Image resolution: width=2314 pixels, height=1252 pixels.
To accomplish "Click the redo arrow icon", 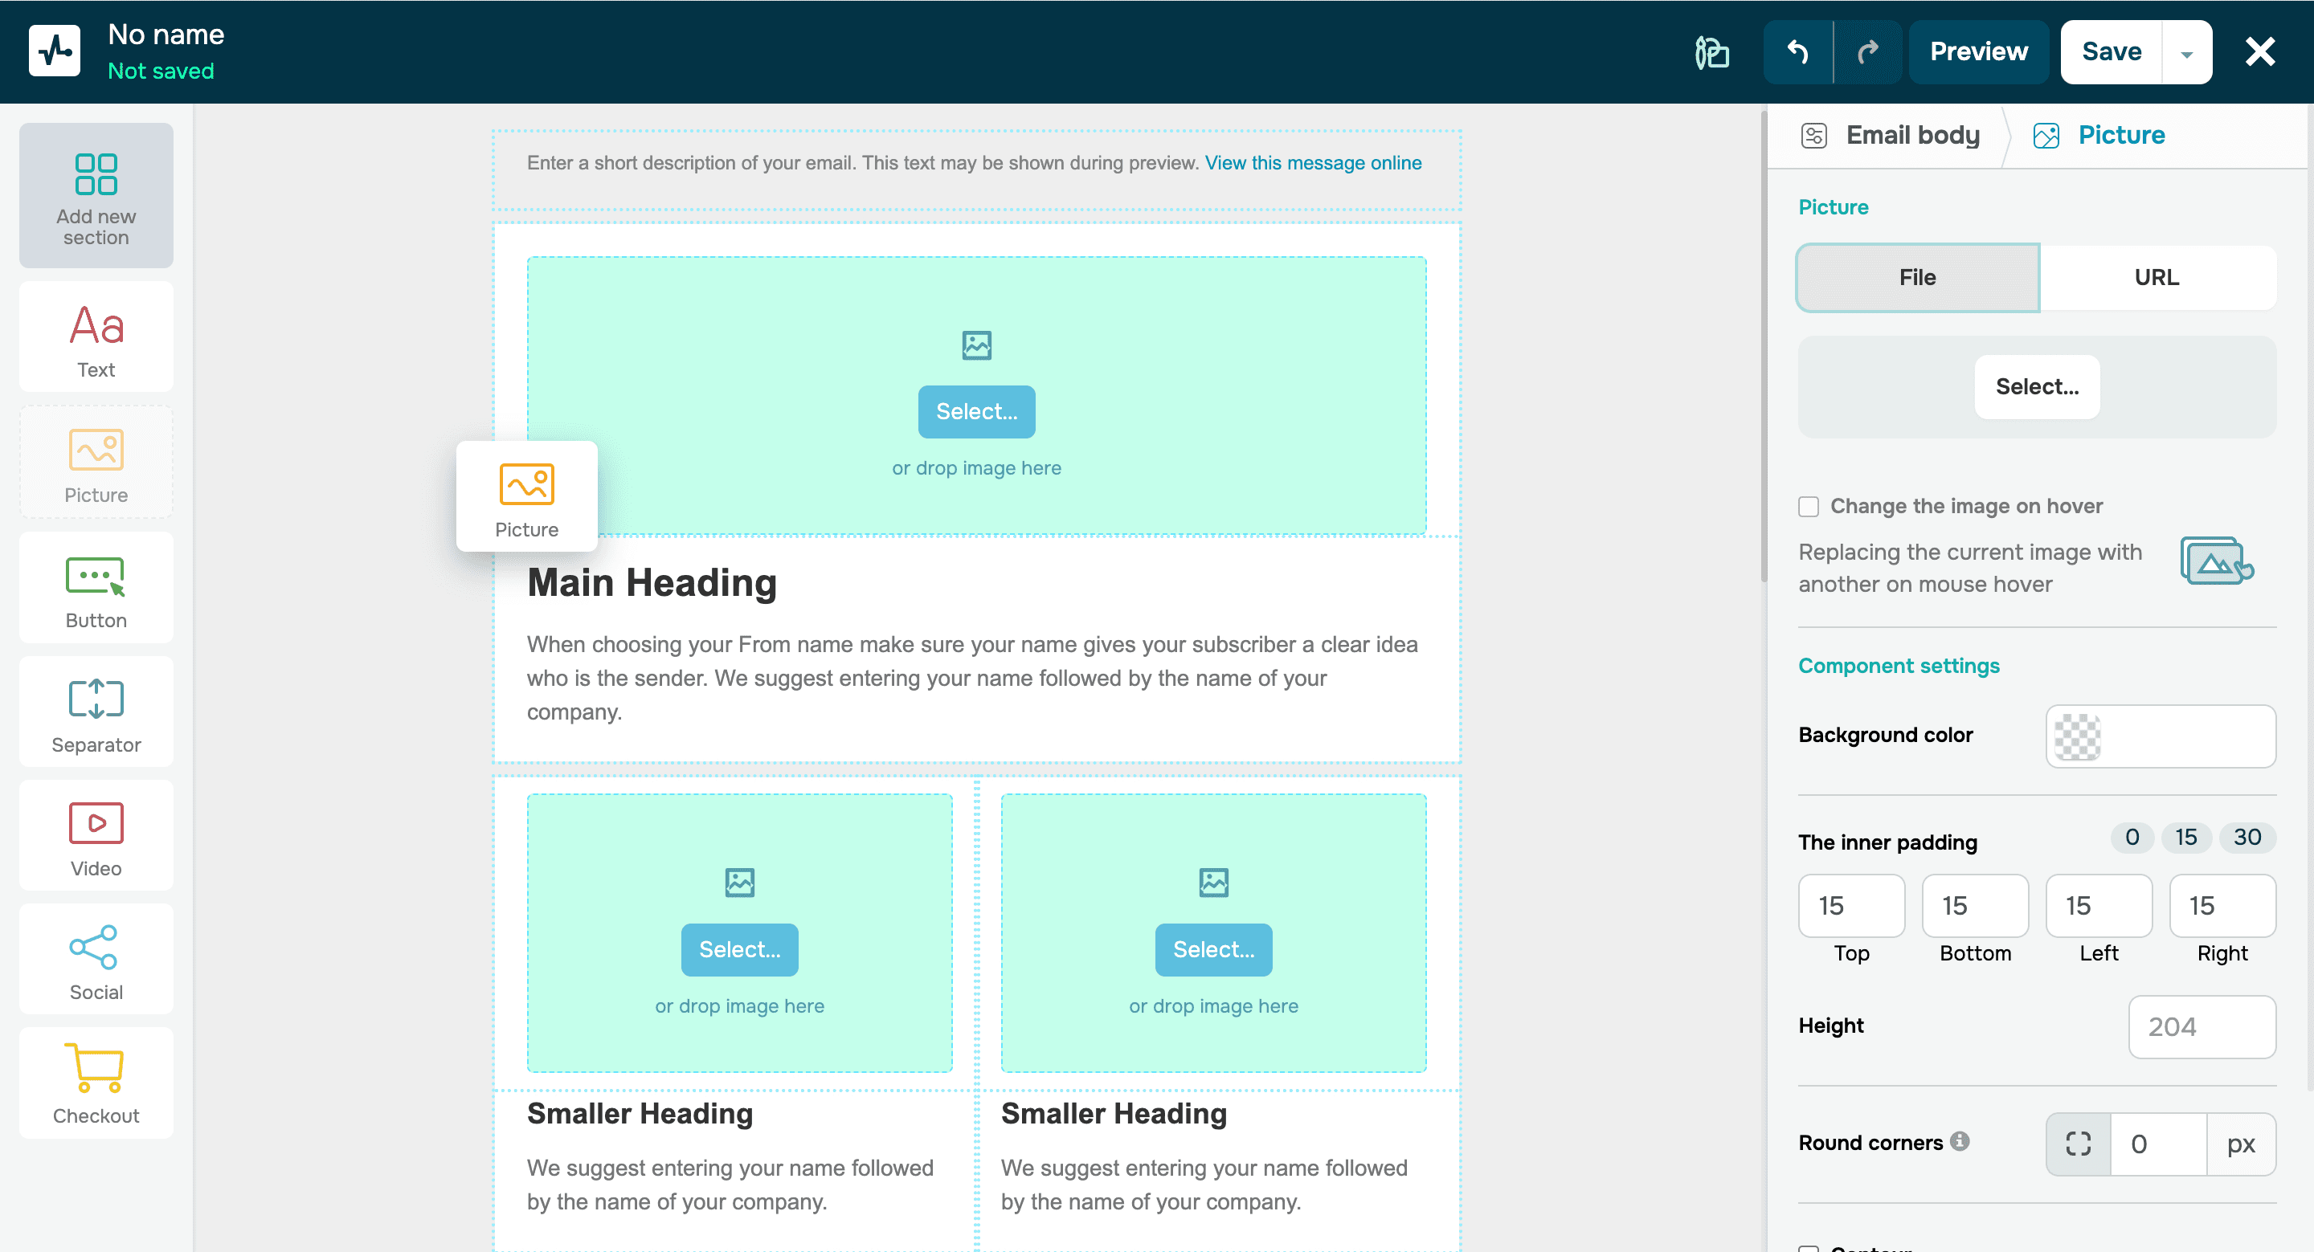I will 1867,52.
